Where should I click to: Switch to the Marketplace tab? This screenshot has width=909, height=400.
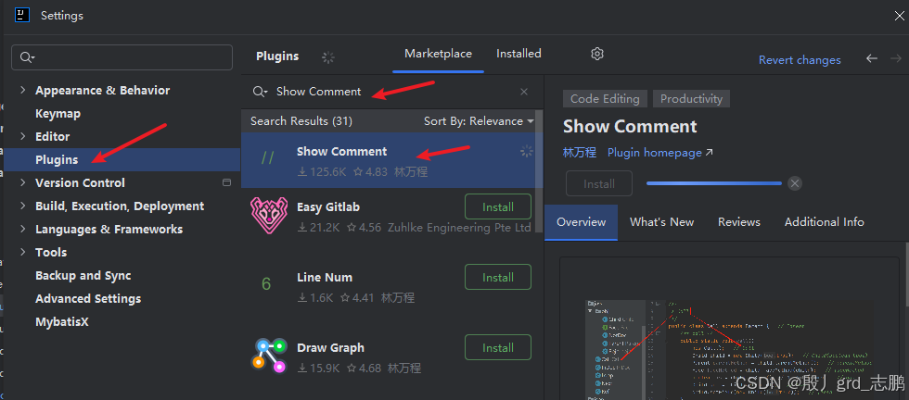pyautogui.click(x=438, y=54)
